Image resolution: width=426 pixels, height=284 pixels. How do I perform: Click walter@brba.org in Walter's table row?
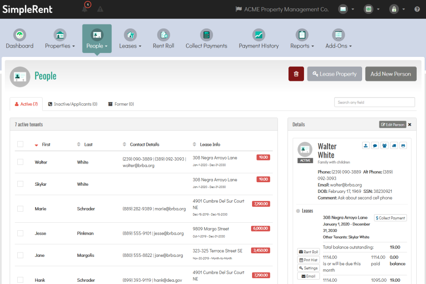pos(138,165)
